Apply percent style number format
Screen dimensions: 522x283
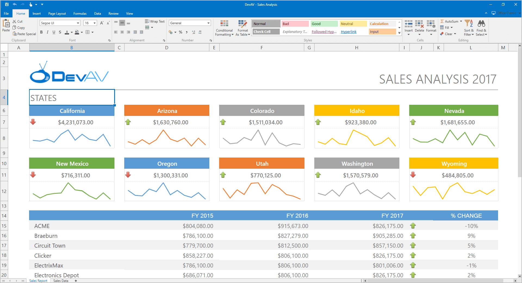coord(181,32)
